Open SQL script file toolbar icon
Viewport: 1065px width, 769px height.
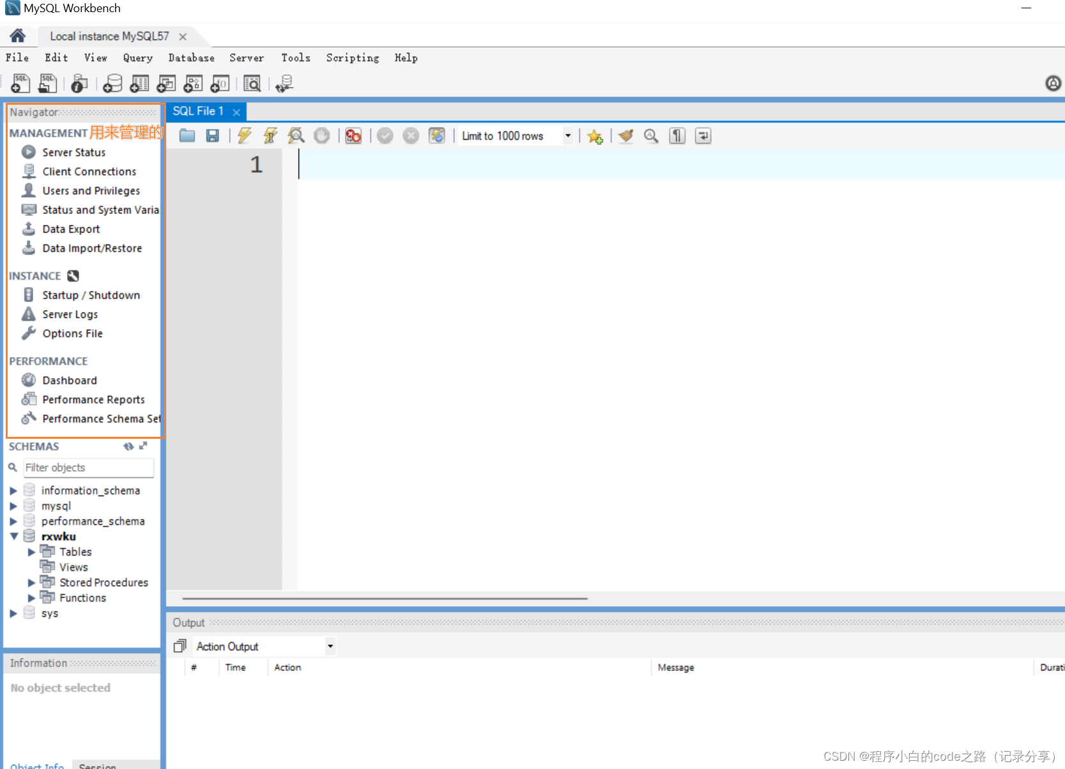pos(48,83)
